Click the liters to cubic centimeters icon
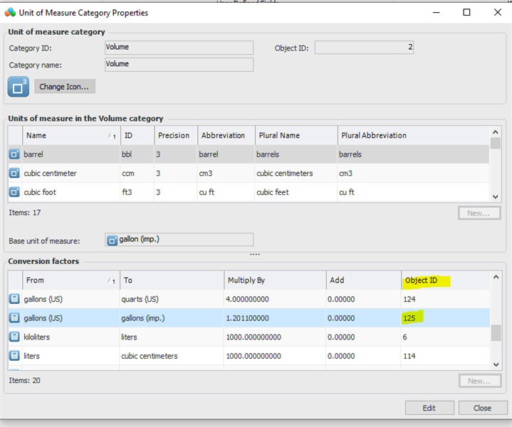512x427 pixels. pyautogui.click(x=14, y=356)
